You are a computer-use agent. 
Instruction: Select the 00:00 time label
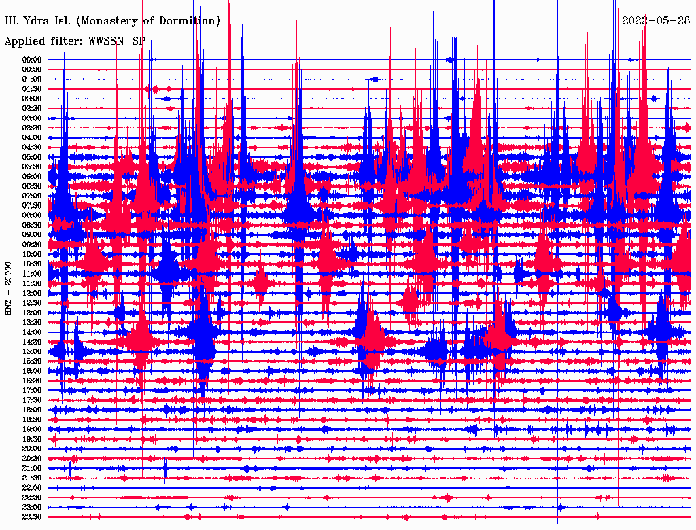pyautogui.click(x=32, y=60)
